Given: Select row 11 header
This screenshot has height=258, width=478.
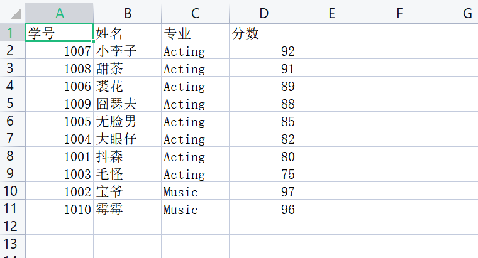Looking at the screenshot, I should [x=11, y=209].
